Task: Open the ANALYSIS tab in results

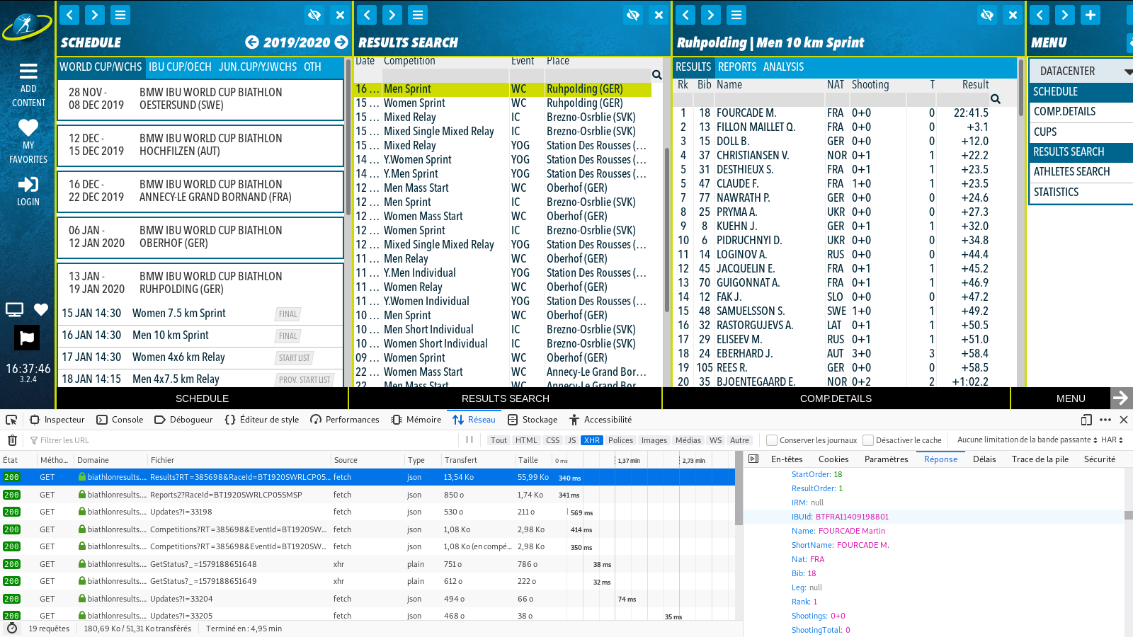Action: coord(783,67)
